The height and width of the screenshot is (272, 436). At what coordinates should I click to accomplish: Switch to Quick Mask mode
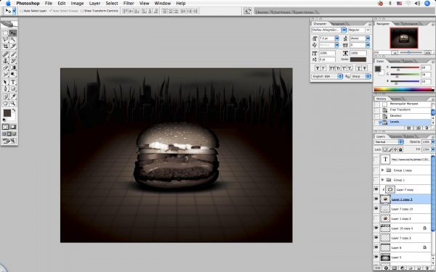click(x=13, y=127)
